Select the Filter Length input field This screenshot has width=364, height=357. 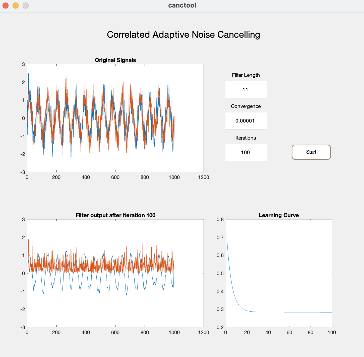(x=246, y=90)
